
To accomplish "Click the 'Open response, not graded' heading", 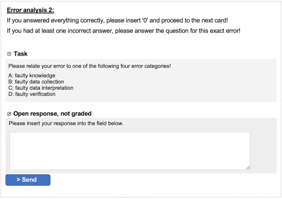I will pos(52,114).
